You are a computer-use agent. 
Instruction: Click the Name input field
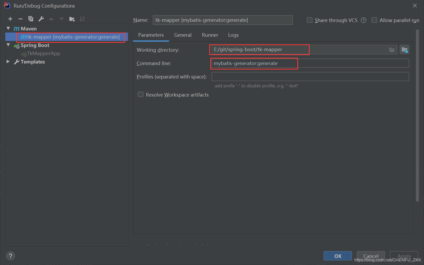(x=223, y=20)
